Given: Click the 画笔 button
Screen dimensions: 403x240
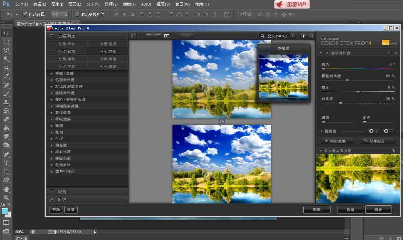Looking at the screenshot, I should tap(317, 210).
